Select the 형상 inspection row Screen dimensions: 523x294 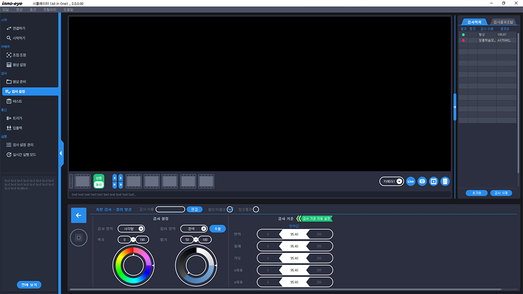tap(487, 34)
